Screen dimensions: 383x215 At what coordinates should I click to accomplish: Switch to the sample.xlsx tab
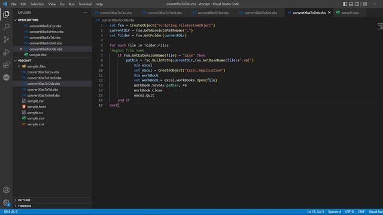(x=349, y=13)
